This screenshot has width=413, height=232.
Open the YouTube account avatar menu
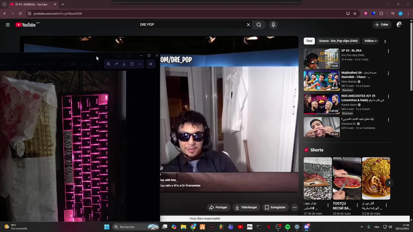(399, 25)
